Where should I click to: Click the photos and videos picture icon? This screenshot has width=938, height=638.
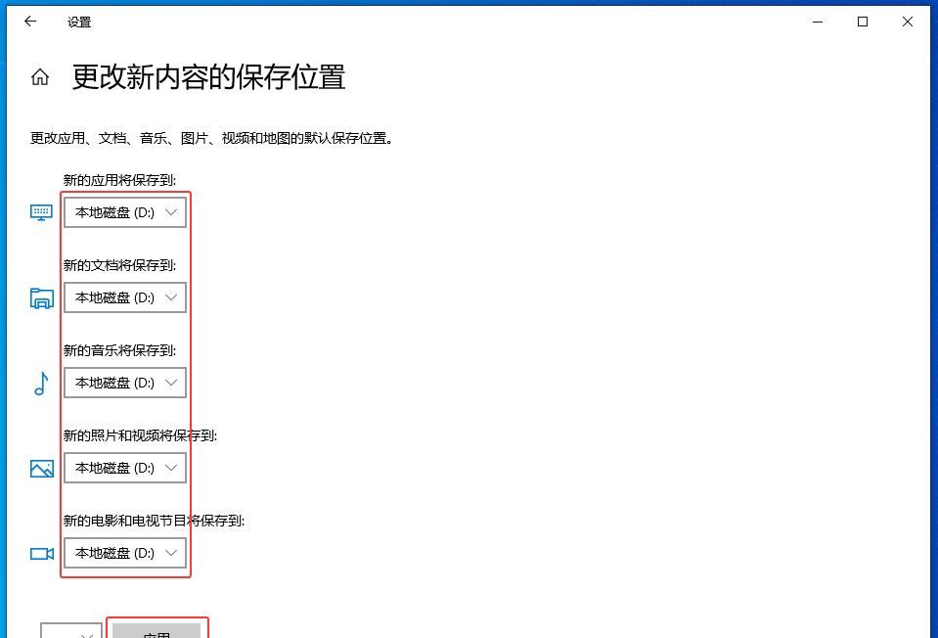[x=41, y=468]
